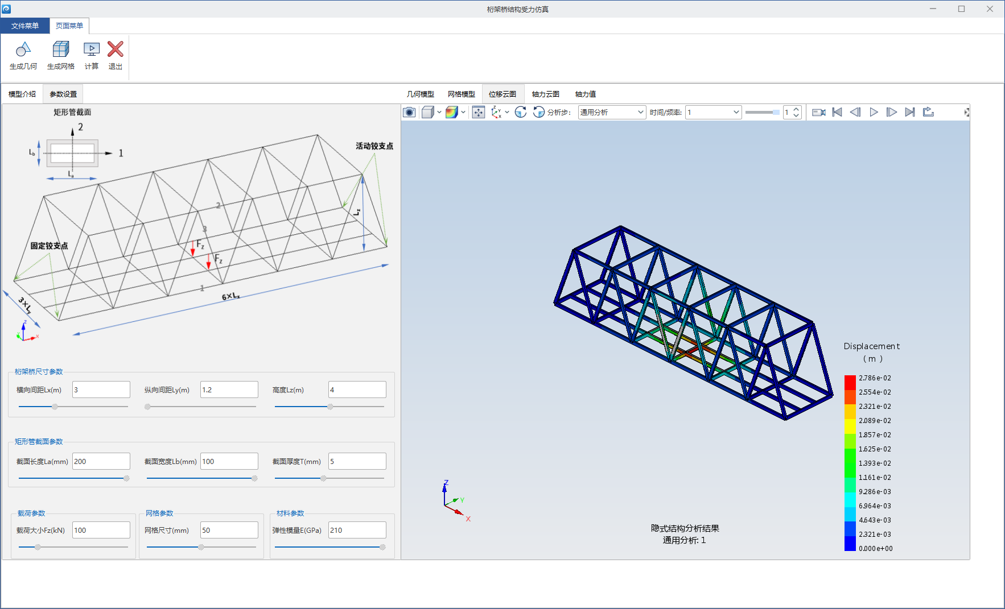This screenshot has height=609, width=1005.
Task: Open dropdown arrow beside axis orientation icon
Action: [507, 112]
